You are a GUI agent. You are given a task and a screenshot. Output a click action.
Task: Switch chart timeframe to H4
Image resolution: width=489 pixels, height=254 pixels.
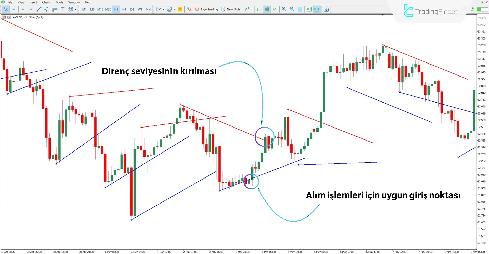[124, 9]
